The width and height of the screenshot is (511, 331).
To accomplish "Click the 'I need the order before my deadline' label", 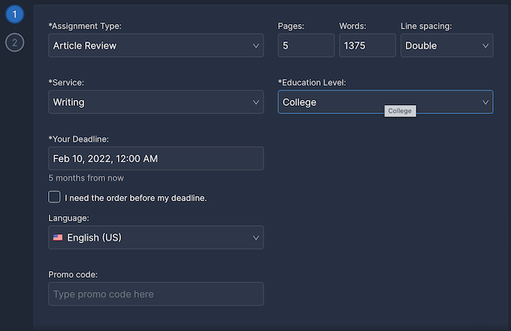I will (x=135, y=198).
